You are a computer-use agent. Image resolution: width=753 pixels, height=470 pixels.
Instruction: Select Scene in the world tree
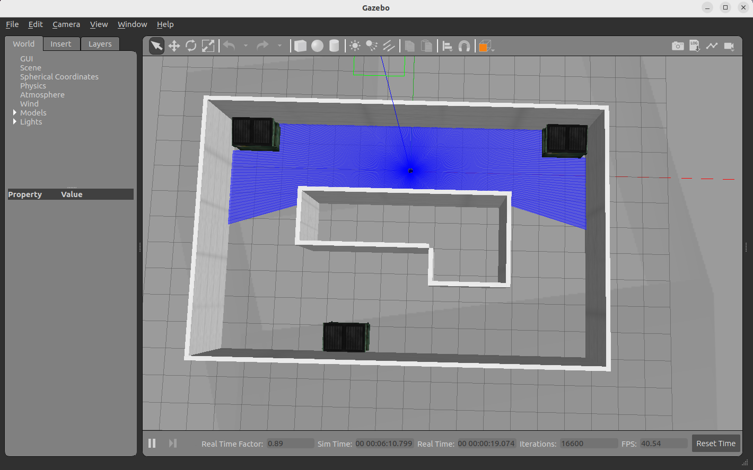tap(31, 68)
